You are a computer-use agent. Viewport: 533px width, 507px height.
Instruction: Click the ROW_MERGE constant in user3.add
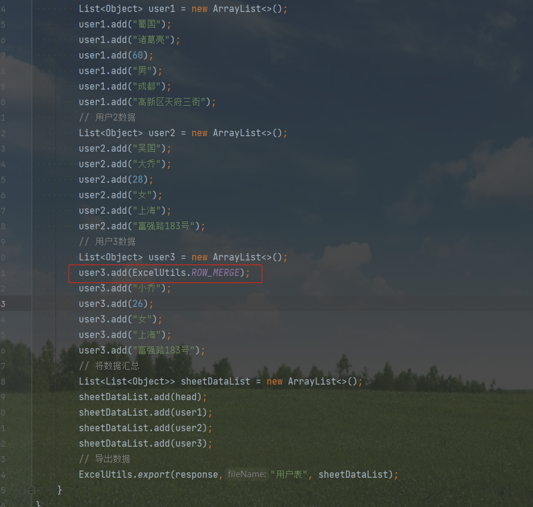pyautogui.click(x=215, y=273)
